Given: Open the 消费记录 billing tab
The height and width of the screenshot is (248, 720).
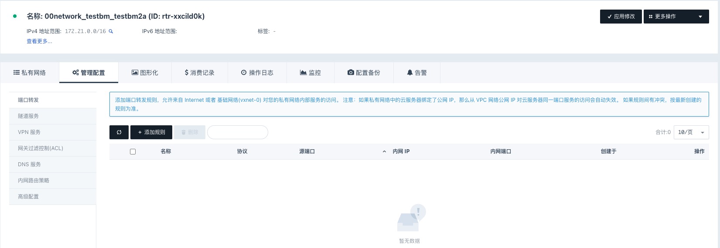Looking at the screenshot, I should pyautogui.click(x=199, y=73).
